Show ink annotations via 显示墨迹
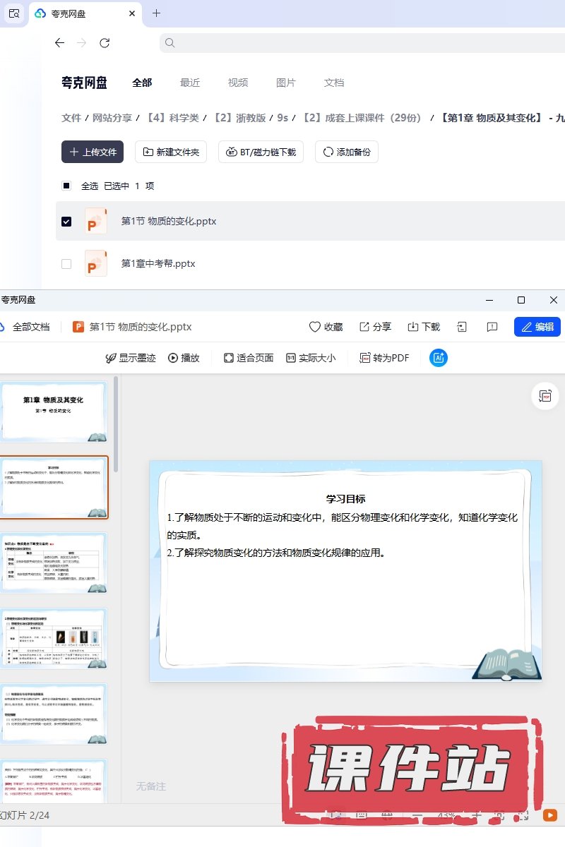Screen dimensions: 565x847 [x=131, y=358]
